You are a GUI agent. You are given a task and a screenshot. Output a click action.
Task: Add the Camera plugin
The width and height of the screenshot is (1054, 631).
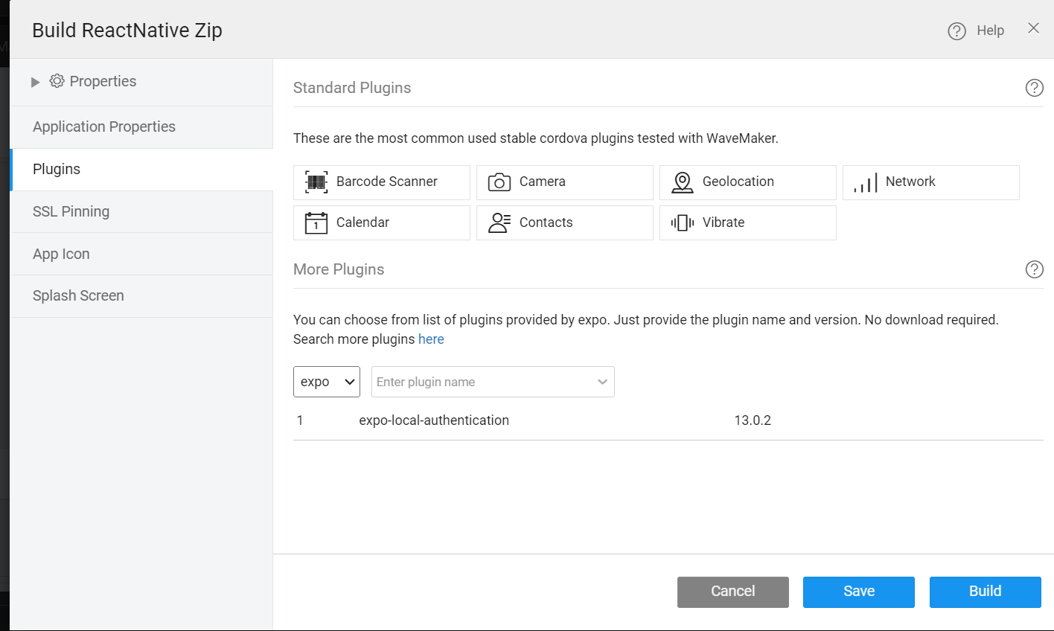564,182
